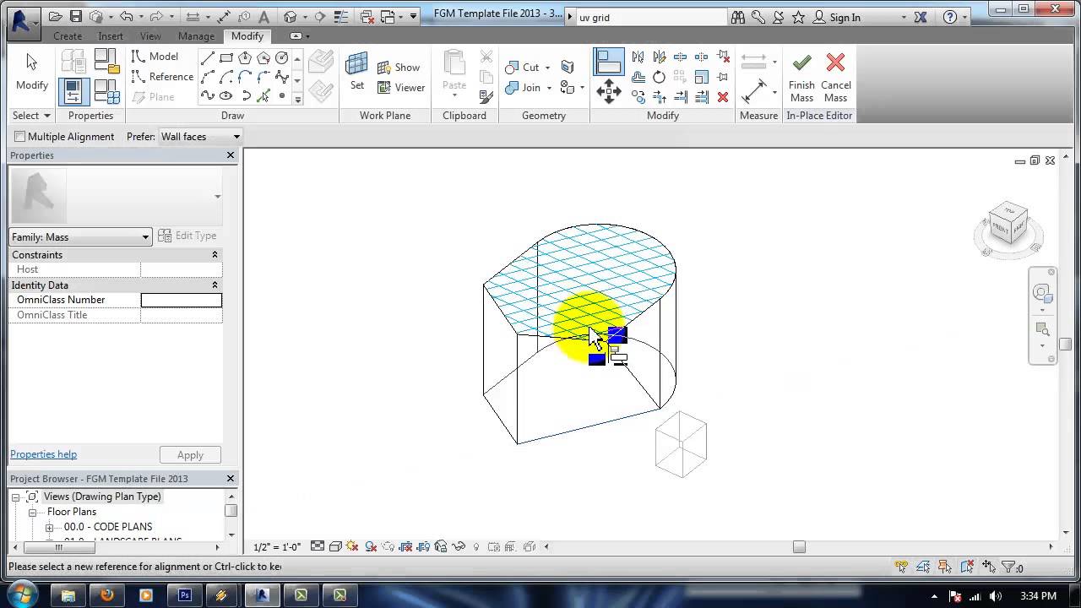Open the Manage ribbon tab

[x=196, y=36]
